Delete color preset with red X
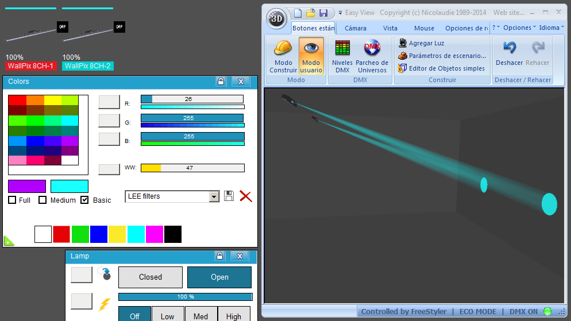 pyautogui.click(x=246, y=196)
